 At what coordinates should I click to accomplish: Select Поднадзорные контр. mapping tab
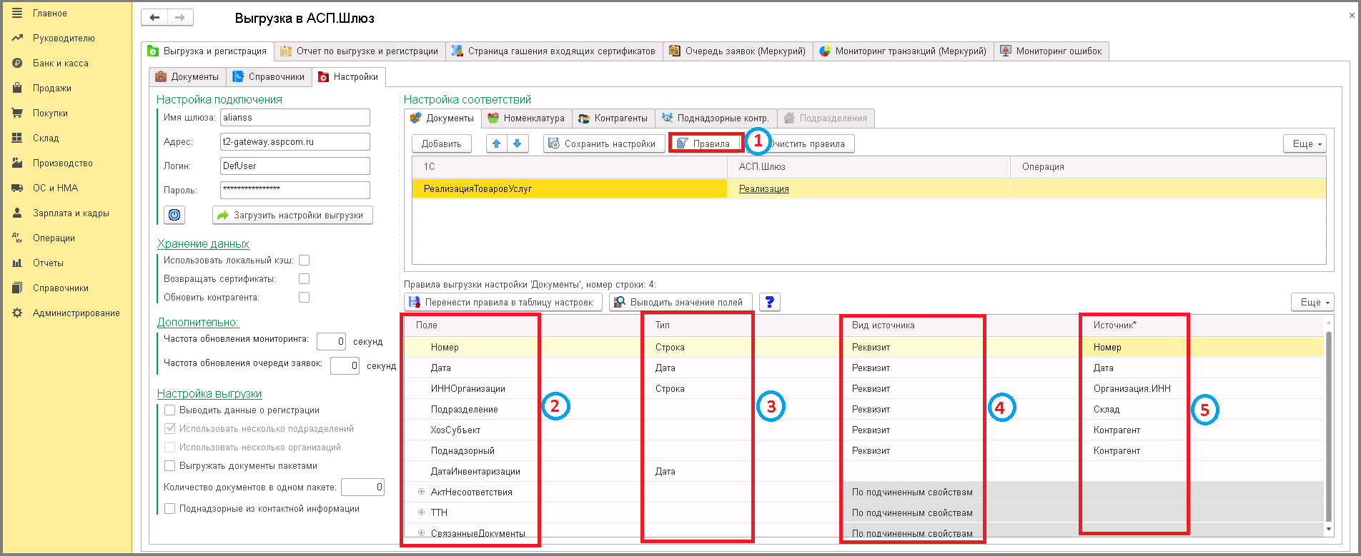click(716, 118)
